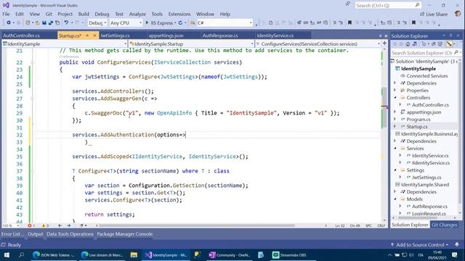Open the IdentitySample.Startup type dropdown
The height and width of the screenshot is (261, 465).
pos(191,43)
